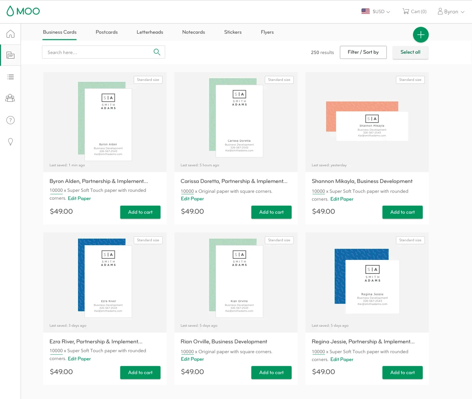Add Shannon Mikayla card to cart

point(403,212)
